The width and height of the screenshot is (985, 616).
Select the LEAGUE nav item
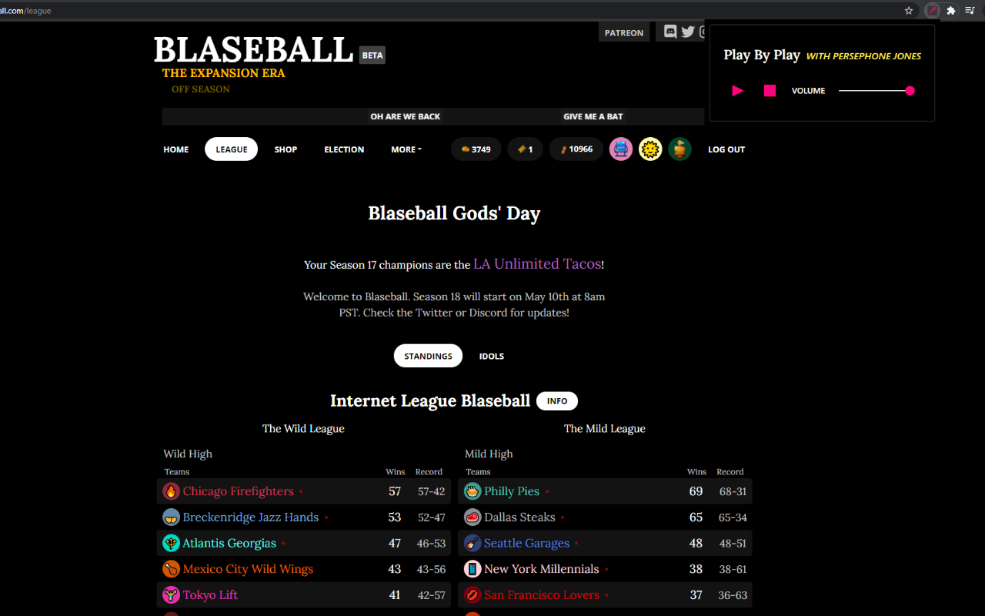pos(231,149)
